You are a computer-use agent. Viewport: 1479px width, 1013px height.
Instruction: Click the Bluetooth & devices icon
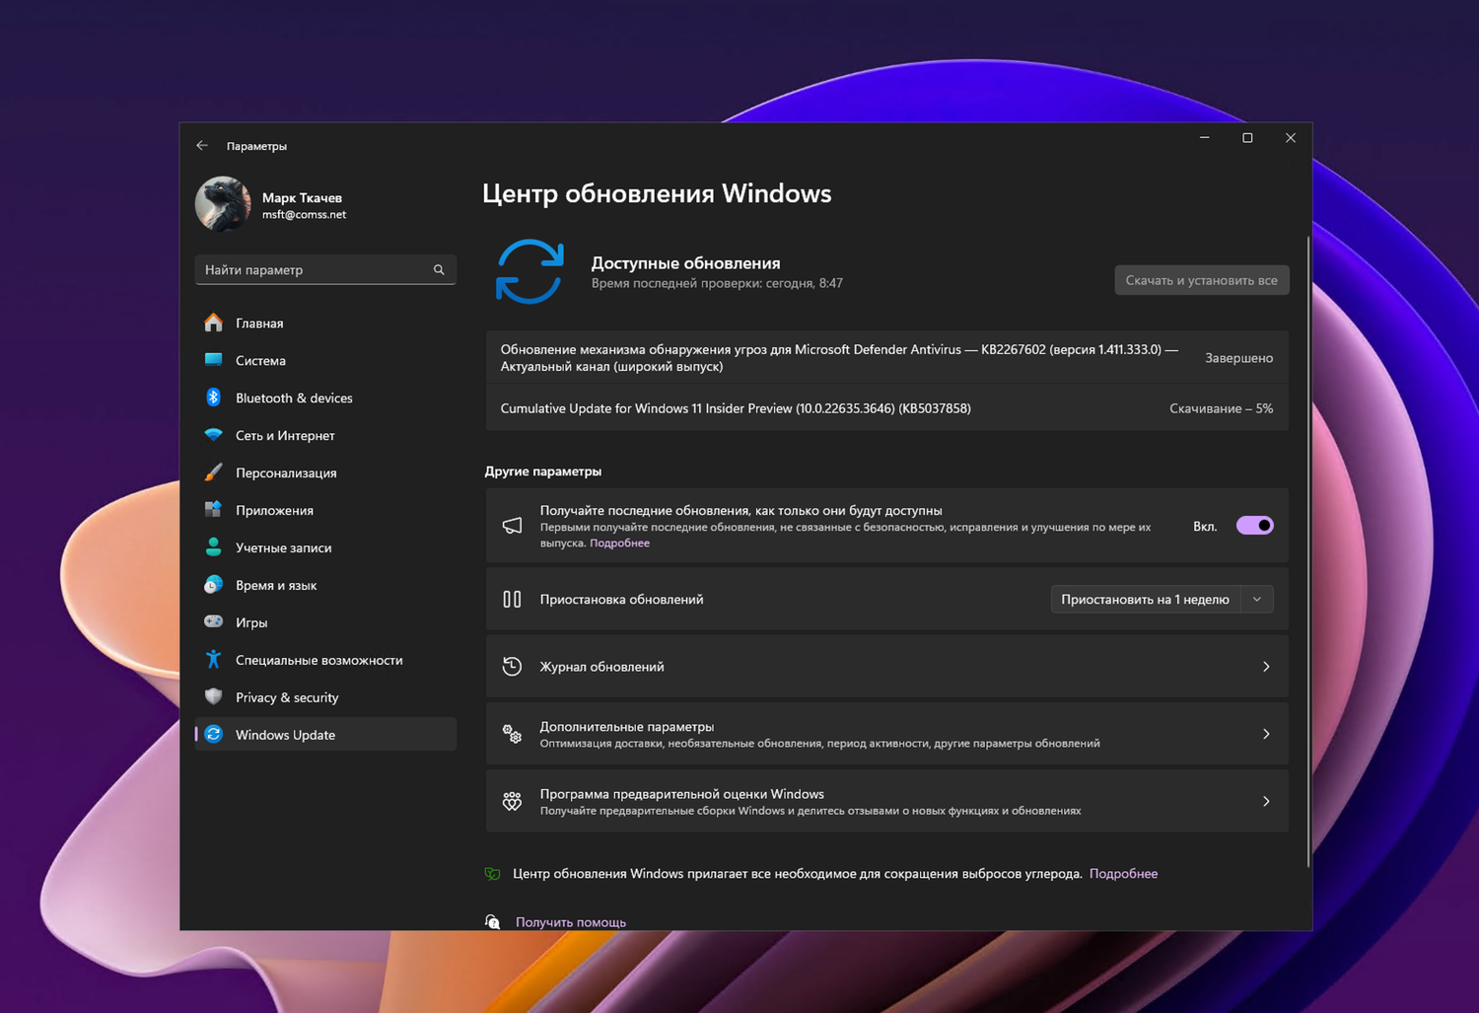click(213, 398)
